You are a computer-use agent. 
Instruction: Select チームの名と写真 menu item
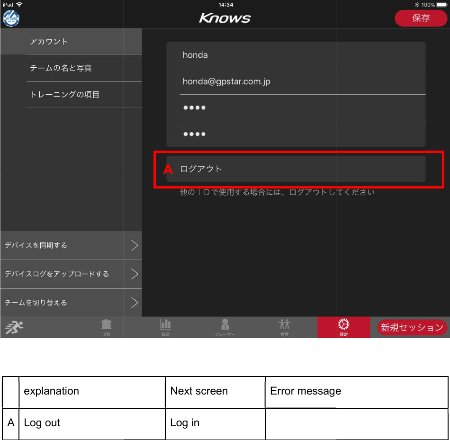click(71, 68)
